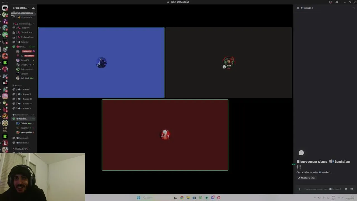Click user koussay4070 in voice list
This screenshot has height=201, width=357.
[x=25, y=132]
